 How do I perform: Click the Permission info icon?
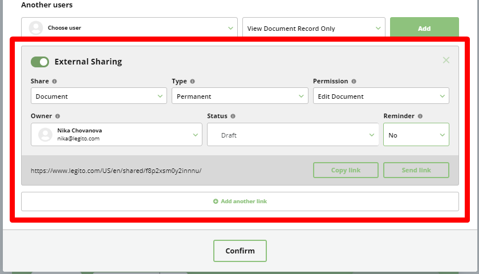[354, 81]
